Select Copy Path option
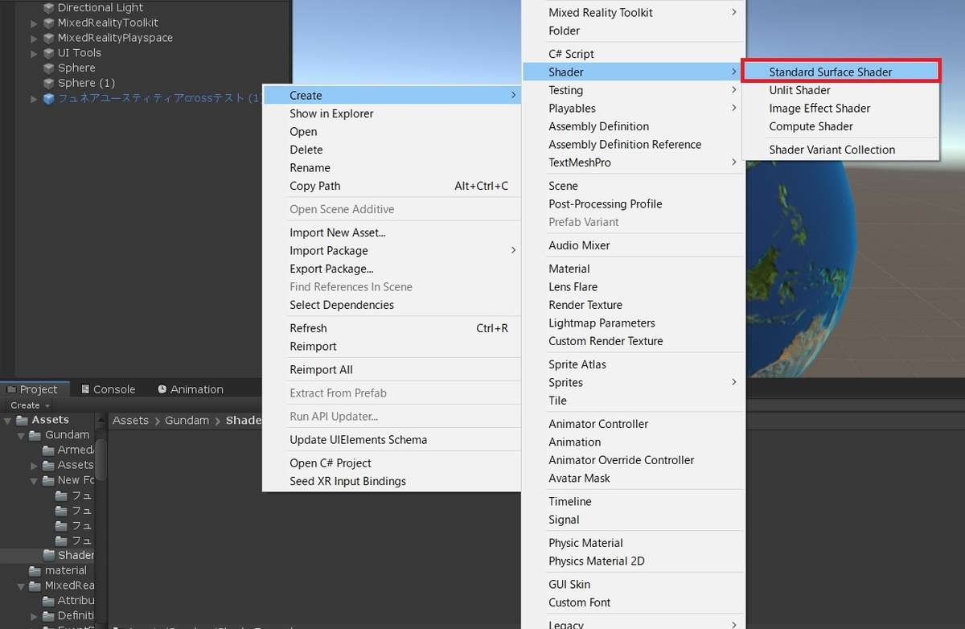 pyautogui.click(x=392, y=186)
